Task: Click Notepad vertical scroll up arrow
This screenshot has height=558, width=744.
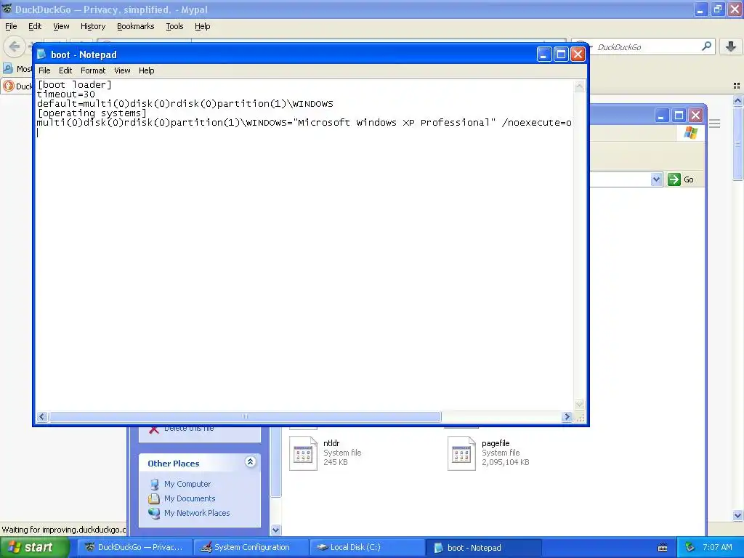Action: point(579,86)
